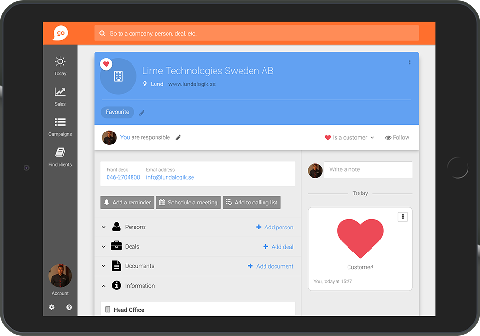Click responsible person's avatar photo

click(109, 138)
